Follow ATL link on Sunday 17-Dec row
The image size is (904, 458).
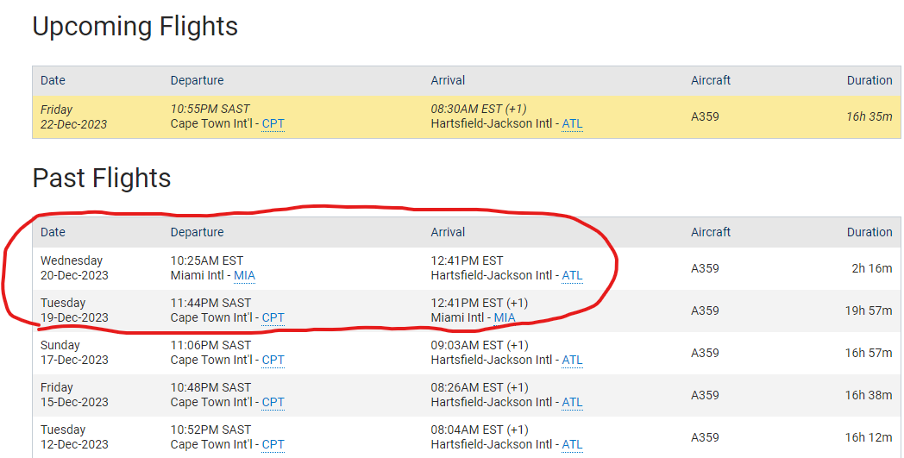(x=572, y=361)
